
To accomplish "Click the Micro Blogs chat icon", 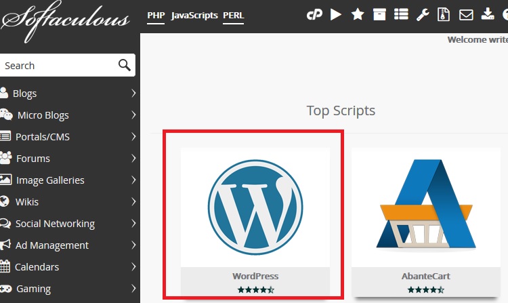I will pyautogui.click(x=6, y=115).
